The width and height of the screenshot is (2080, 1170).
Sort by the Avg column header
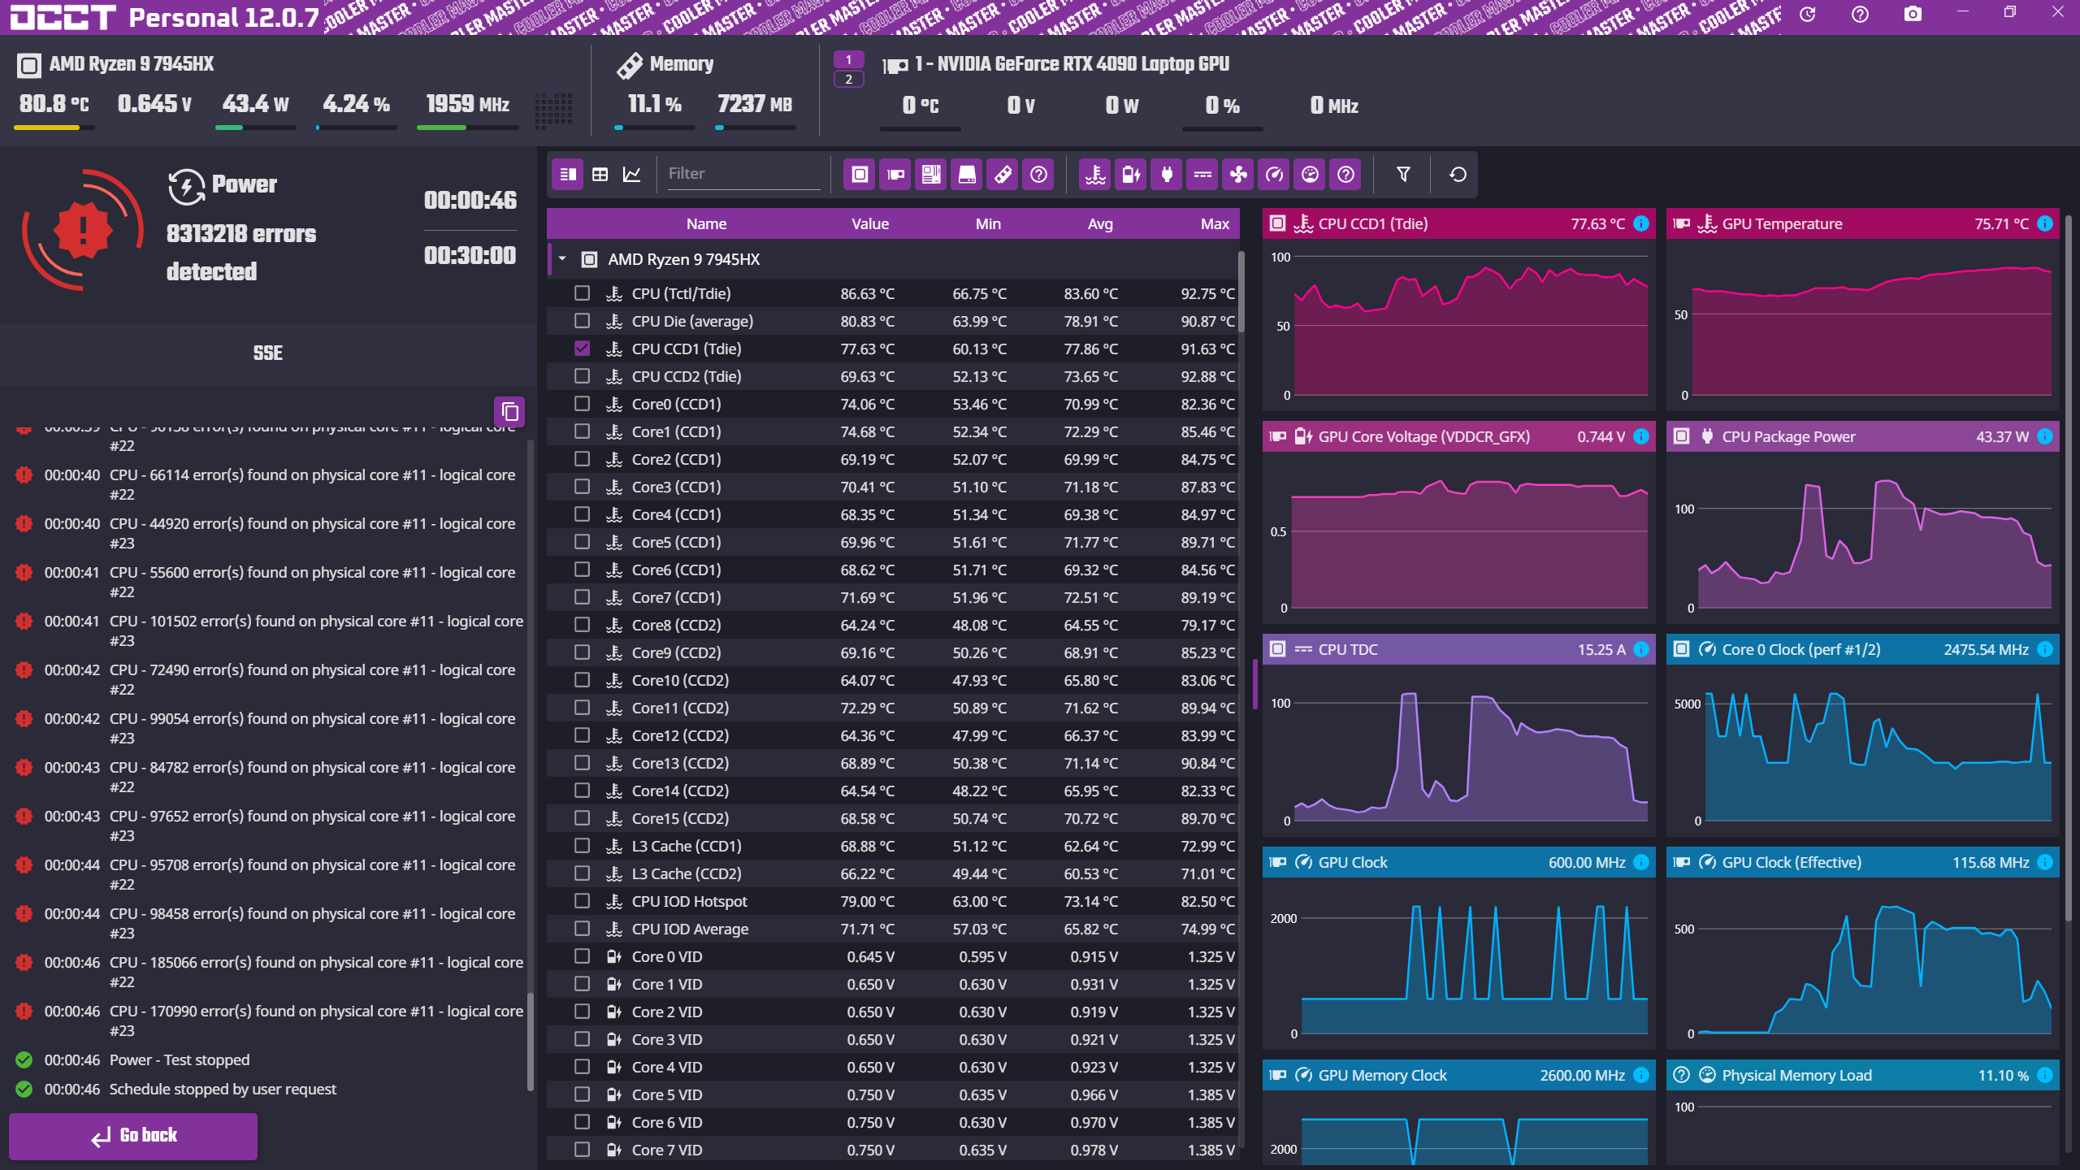[1100, 223]
